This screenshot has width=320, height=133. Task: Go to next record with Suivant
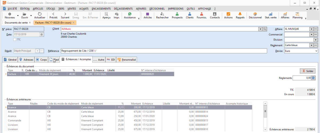(65, 14)
